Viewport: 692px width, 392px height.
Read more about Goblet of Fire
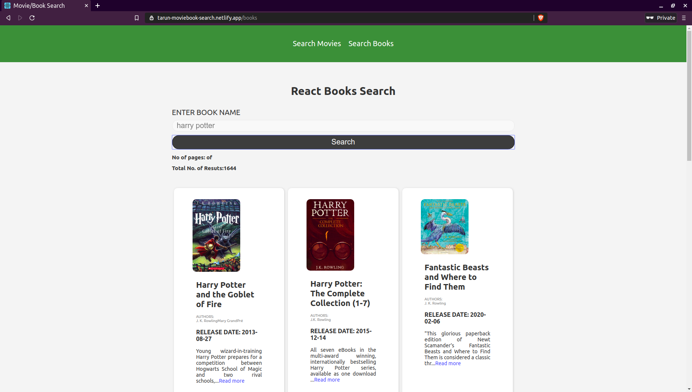232,381
